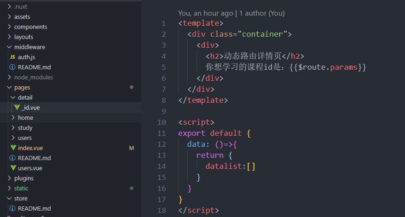The height and width of the screenshot is (217, 405).
Task: Open the index.vue file
Action: (x=30, y=148)
